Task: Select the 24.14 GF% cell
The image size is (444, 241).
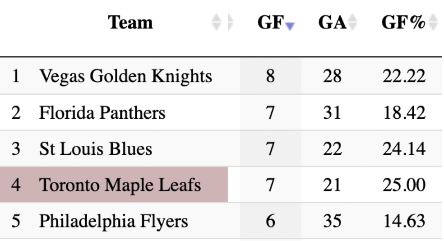Action: click(404, 148)
